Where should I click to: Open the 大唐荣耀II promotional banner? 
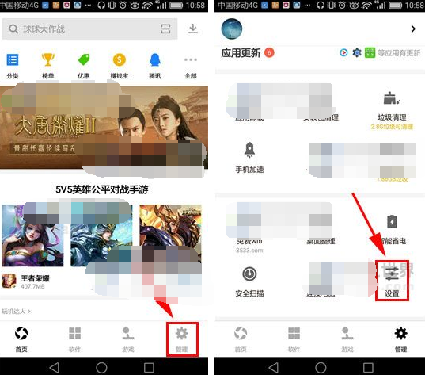coord(104,128)
